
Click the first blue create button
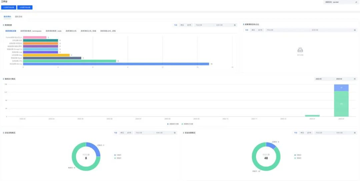[9, 7]
